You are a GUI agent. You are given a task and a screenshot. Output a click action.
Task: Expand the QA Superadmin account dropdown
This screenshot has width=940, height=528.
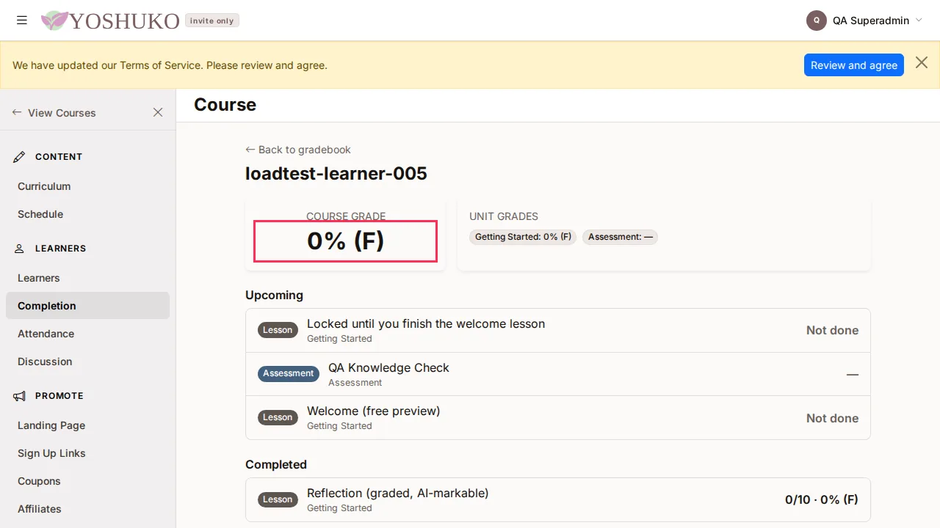tap(864, 21)
